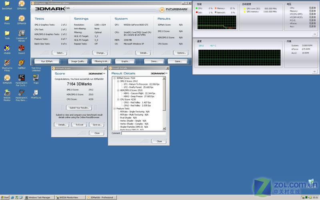Open the Company of Heroes shortcut
Viewport: 320px width, 200px height.
pos(22,36)
